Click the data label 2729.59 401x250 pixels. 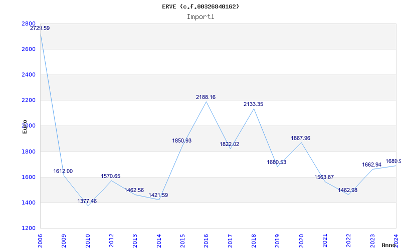tap(40, 28)
